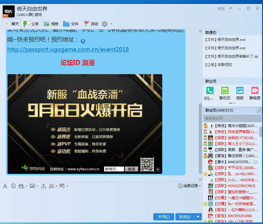Click the chat scroll-up arrow
This screenshot has width=263, height=224.
(x=200, y=32)
